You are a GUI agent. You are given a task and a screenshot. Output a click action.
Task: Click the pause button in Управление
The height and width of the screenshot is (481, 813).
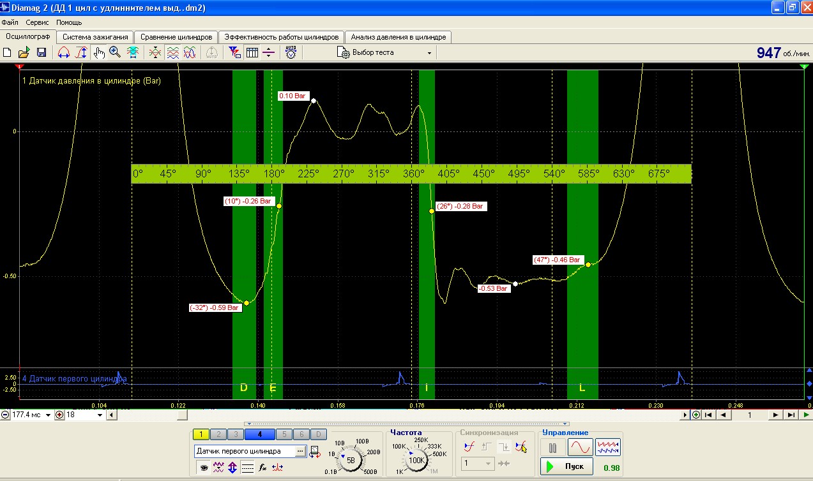(x=553, y=447)
